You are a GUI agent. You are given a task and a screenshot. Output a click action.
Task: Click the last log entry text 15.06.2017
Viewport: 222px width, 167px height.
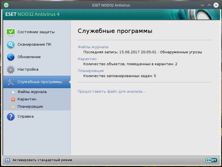click(143, 52)
